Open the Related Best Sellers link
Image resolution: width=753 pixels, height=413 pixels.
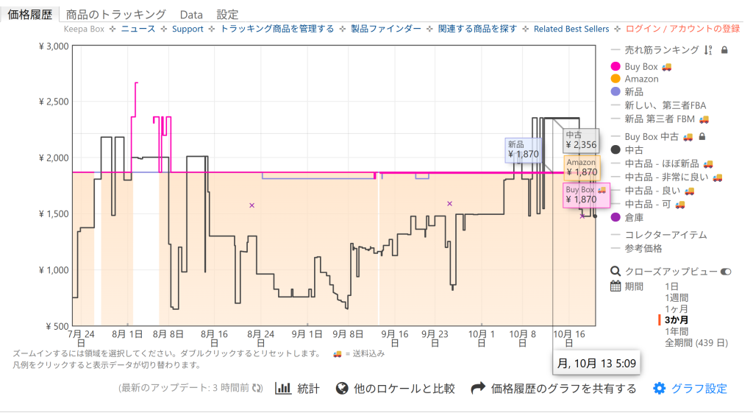click(x=571, y=29)
